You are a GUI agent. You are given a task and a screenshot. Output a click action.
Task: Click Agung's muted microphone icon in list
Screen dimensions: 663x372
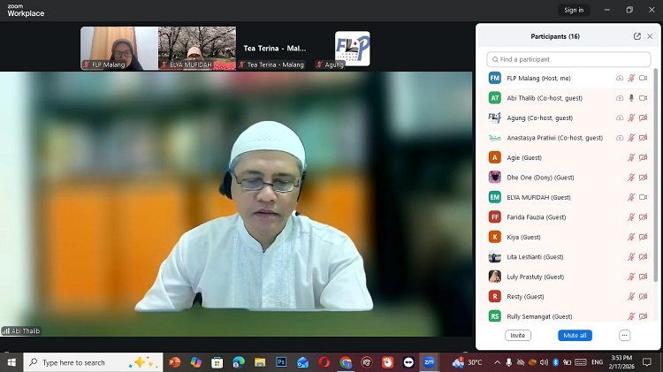tap(631, 118)
